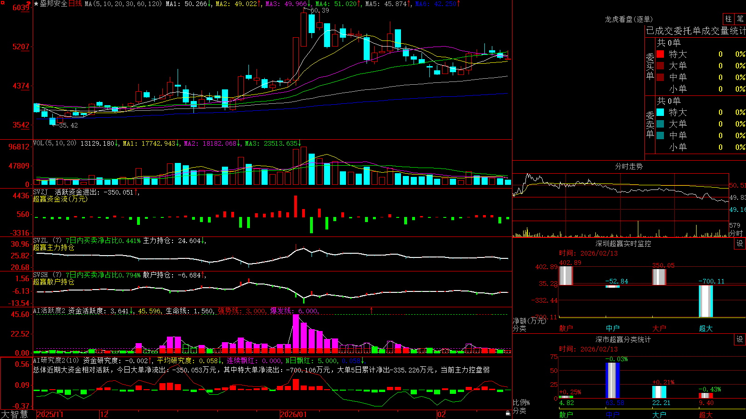Click the 强势线: 3.000 label
This screenshot has height=419, width=746.
242,311
